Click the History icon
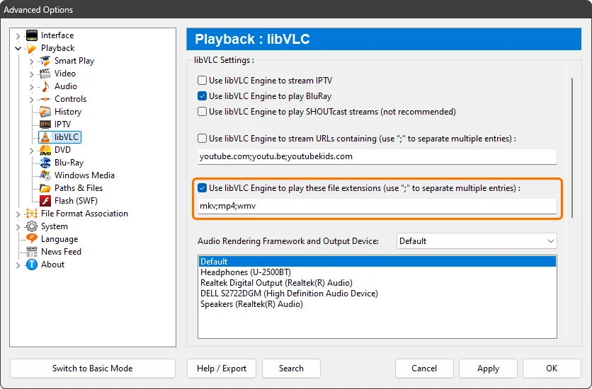The height and width of the screenshot is (389, 592). (x=45, y=112)
